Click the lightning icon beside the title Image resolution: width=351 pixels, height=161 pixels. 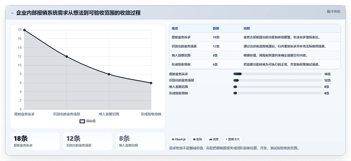(12, 13)
